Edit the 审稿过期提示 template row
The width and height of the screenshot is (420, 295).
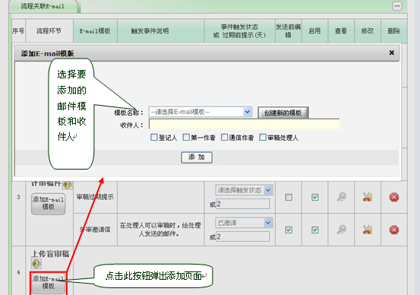tap(368, 197)
